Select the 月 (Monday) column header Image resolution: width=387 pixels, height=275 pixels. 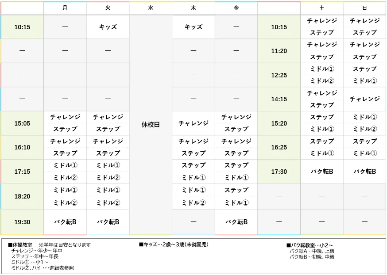(65, 8)
